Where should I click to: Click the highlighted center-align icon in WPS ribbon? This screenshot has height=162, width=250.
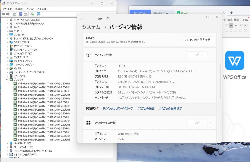(231, 26)
